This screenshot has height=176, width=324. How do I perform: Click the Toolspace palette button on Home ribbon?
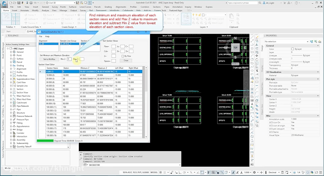tap(6, 19)
